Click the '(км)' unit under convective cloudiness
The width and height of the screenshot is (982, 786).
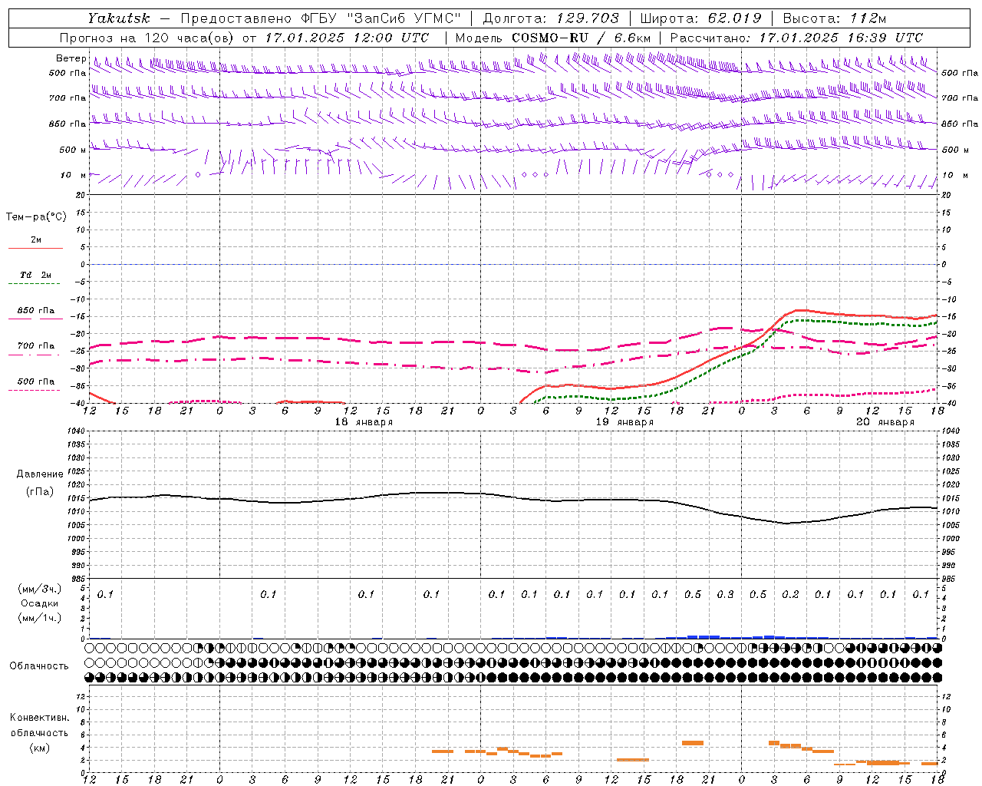click(40, 748)
